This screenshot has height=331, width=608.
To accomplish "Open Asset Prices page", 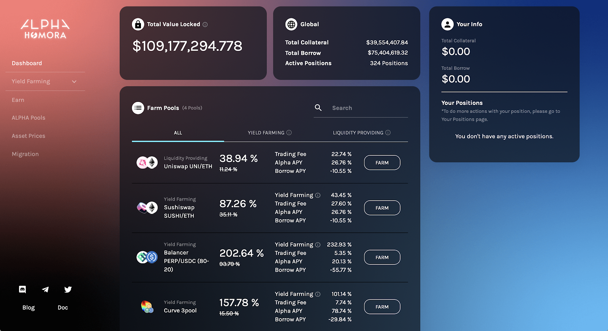I will [x=28, y=136].
